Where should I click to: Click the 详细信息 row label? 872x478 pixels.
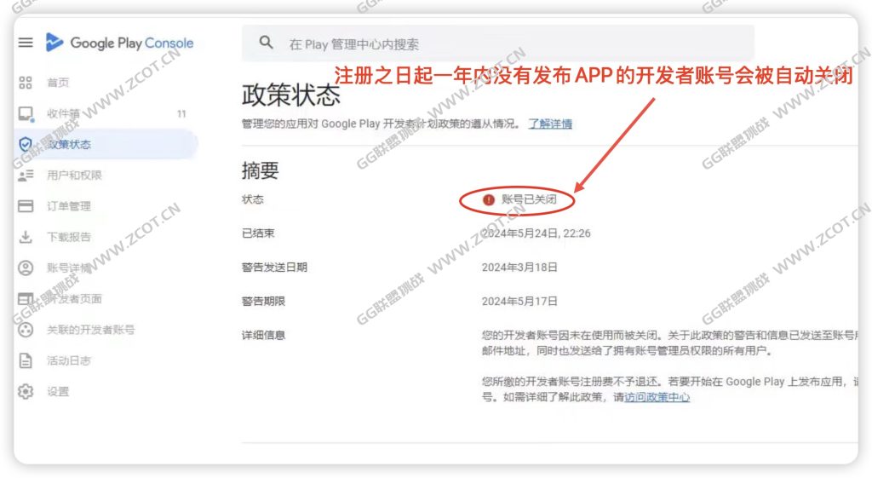click(x=264, y=335)
